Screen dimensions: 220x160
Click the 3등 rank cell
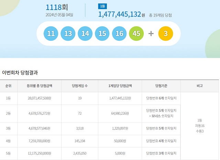point(8,128)
